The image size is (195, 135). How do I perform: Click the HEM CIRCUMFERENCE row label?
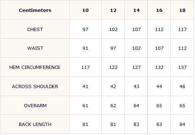click(35, 67)
